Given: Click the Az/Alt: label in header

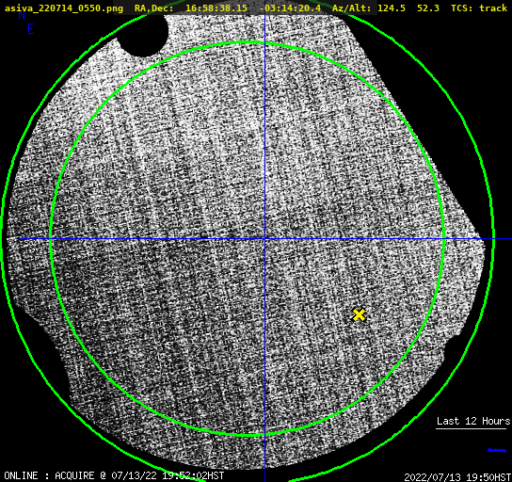Looking at the screenshot, I should pyautogui.click(x=352, y=8).
